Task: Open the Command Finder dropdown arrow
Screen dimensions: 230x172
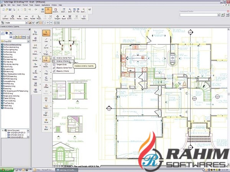Action: coord(219,15)
